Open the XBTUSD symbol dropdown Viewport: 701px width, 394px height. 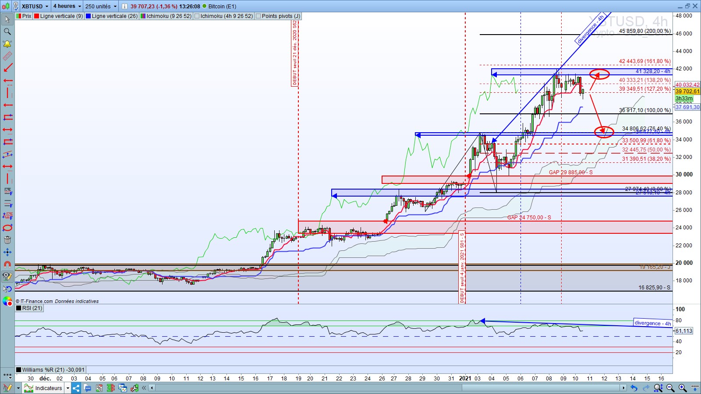[35, 6]
